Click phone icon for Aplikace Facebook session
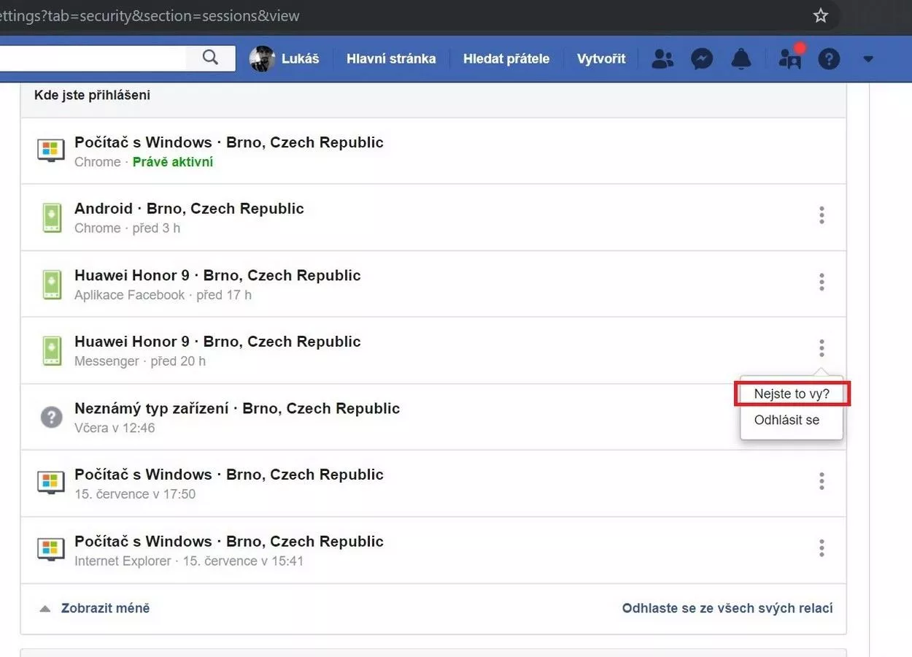 pyautogui.click(x=51, y=284)
